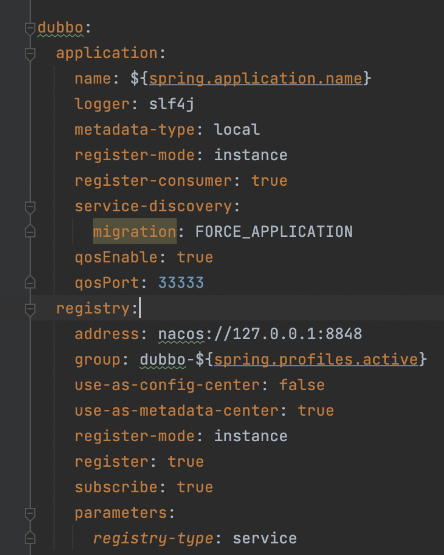Image resolution: width=444 pixels, height=555 pixels.
Task: Click the qosPort key
Action: [107, 283]
